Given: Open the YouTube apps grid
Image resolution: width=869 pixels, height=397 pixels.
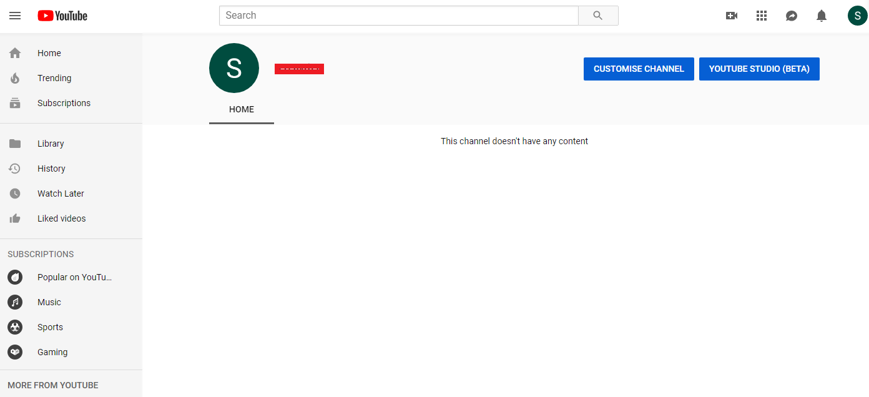Looking at the screenshot, I should [x=762, y=16].
